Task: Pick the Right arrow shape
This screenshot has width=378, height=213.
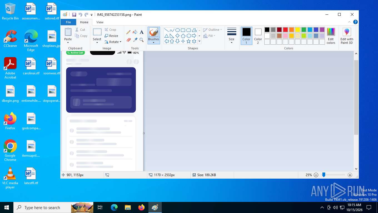Action: tap(194, 36)
